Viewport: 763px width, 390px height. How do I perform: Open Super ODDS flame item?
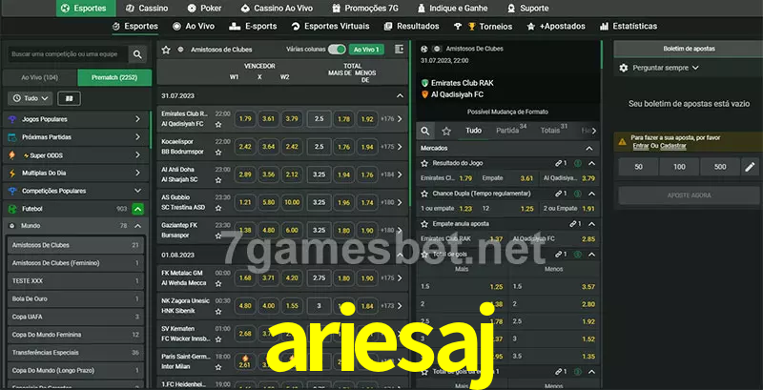[x=75, y=155]
